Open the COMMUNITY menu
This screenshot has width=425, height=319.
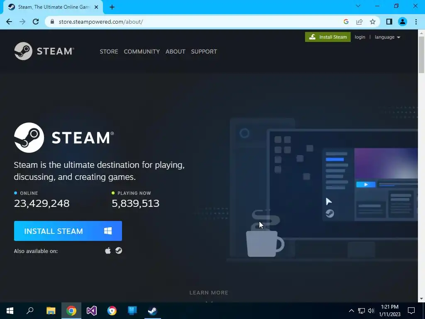tap(142, 52)
